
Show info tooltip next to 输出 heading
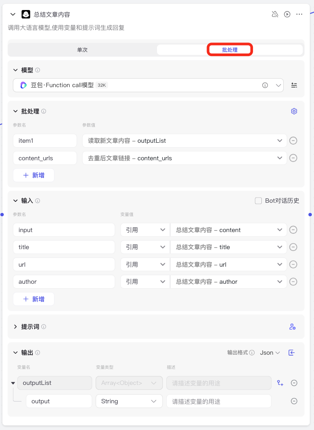(x=38, y=352)
